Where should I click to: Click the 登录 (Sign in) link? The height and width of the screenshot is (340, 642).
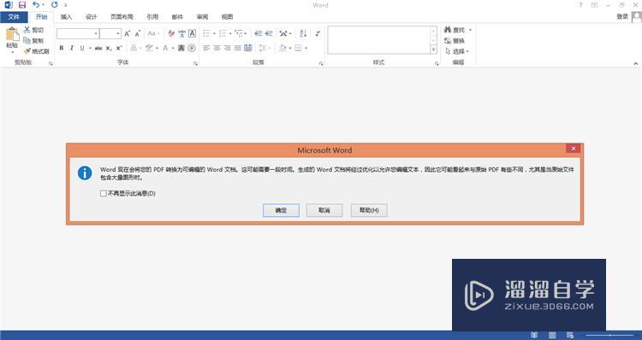(622, 16)
